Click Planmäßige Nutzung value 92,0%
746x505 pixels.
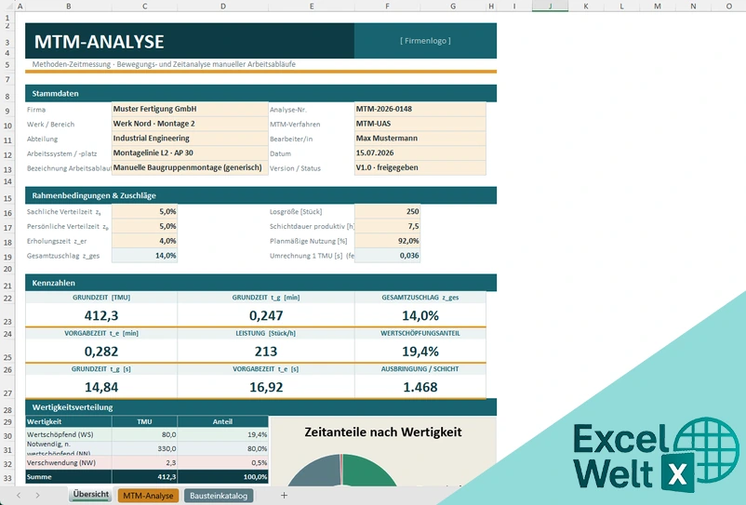click(387, 241)
